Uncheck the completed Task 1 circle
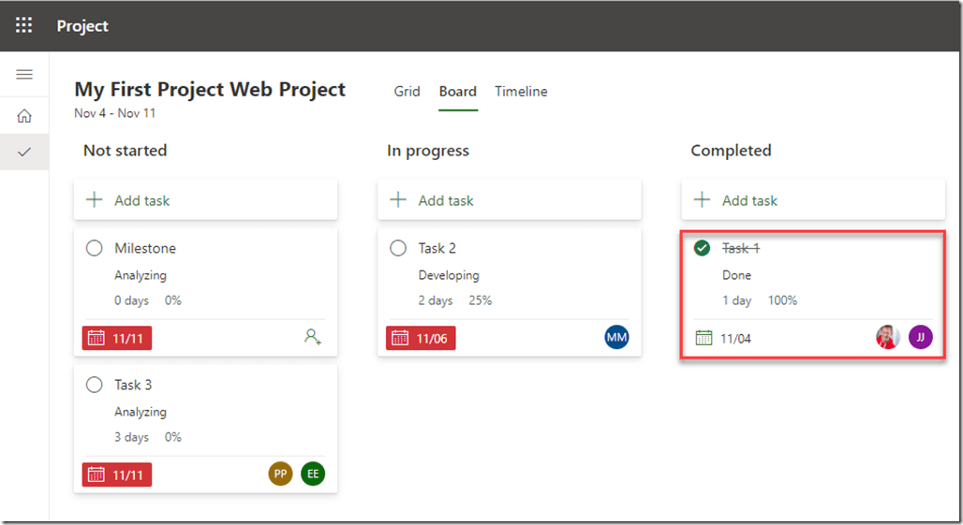The height and width of the screenshot is (525, 963). point(702,248)
